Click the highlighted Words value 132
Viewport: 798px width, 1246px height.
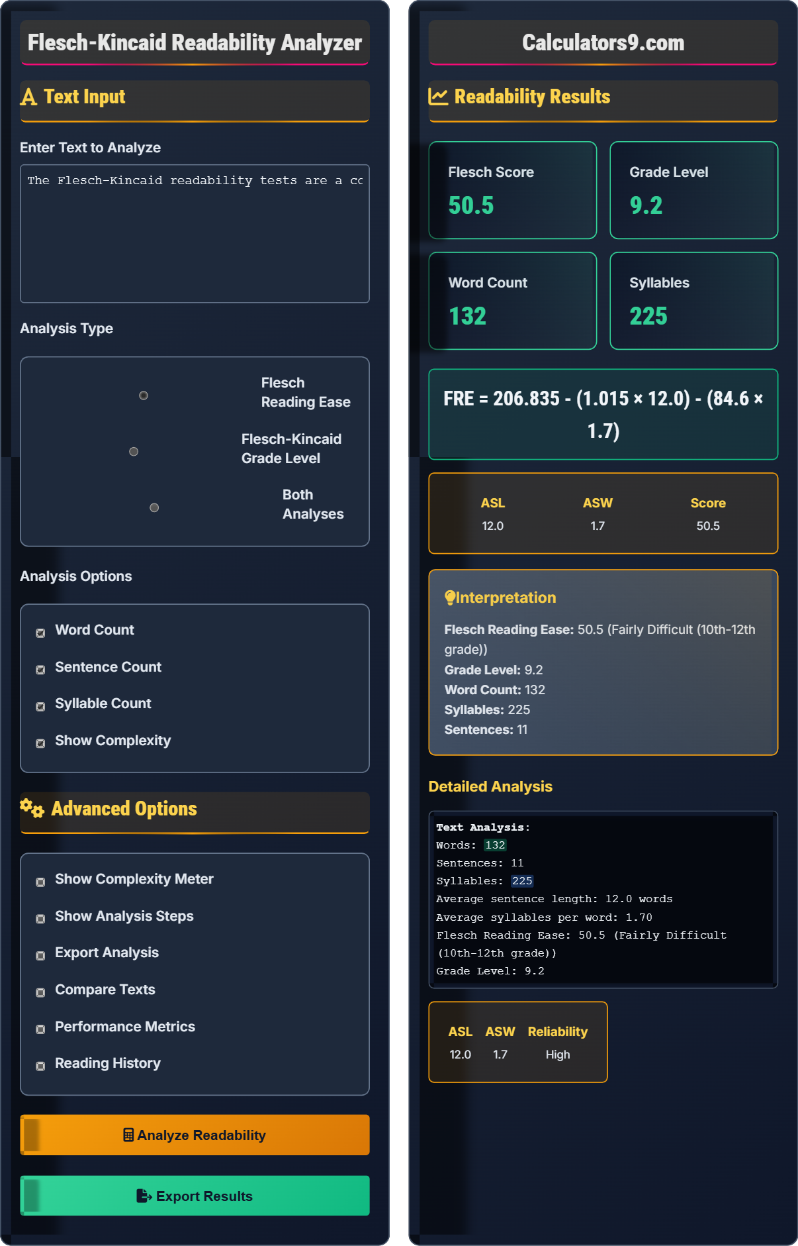(x=495, y=845)
